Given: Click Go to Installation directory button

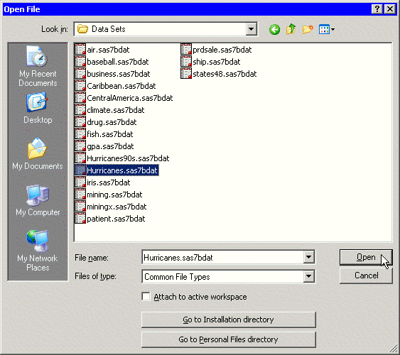Looking at the screenshot, I should tap(229, 319).
